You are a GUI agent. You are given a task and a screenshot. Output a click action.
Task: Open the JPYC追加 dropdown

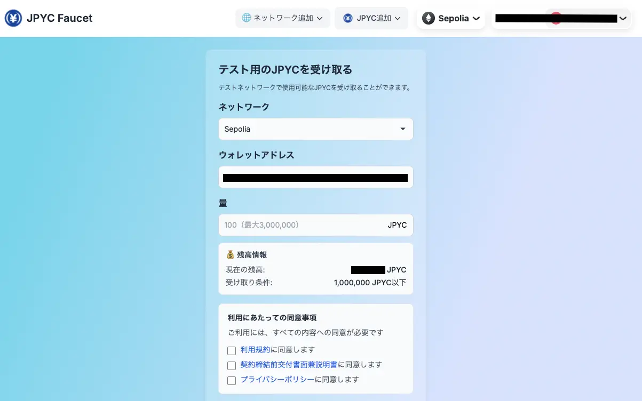tap(371, 18)
